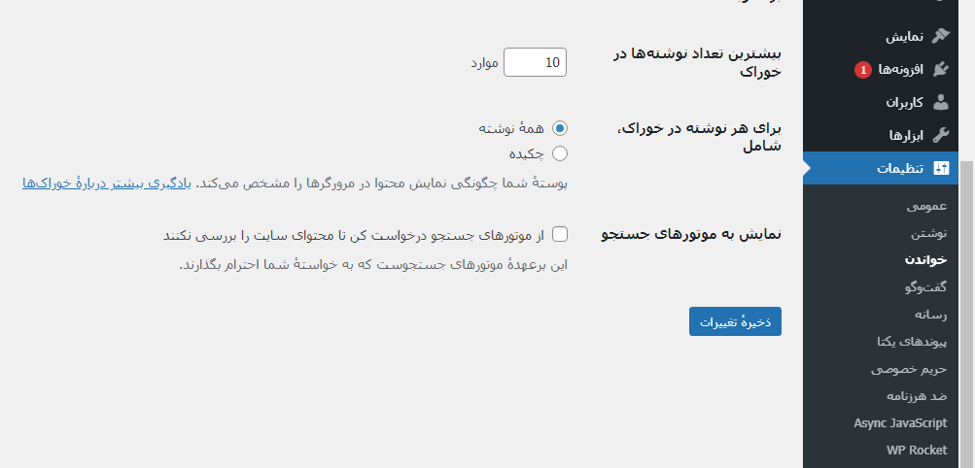The image size is (975, 468).
Task: Open General (عمومی) settings submenu
Action: (926, 206)
